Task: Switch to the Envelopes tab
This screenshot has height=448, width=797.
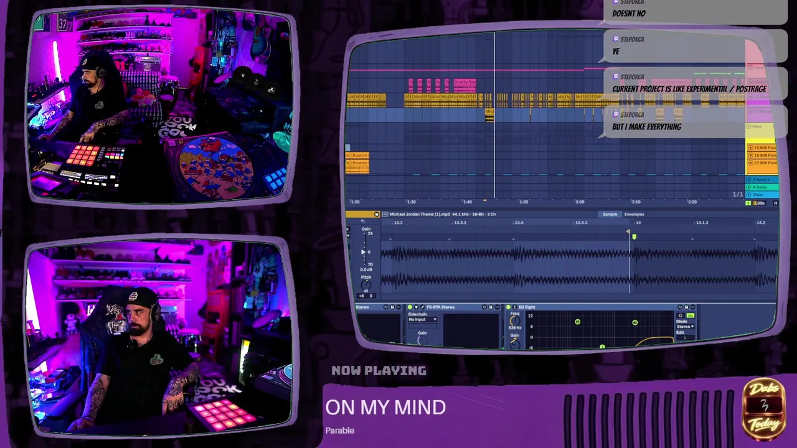Action: 634,214
